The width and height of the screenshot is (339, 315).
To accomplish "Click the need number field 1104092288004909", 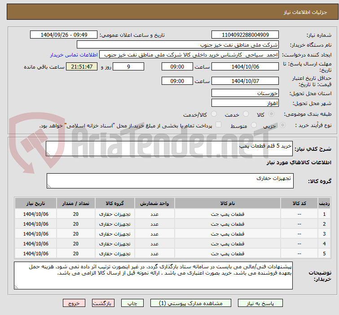I will tap(245, 35).
